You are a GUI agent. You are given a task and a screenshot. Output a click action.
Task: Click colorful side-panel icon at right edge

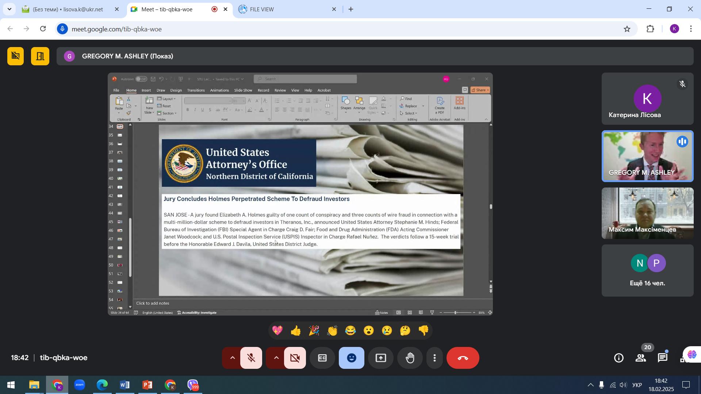691,355
